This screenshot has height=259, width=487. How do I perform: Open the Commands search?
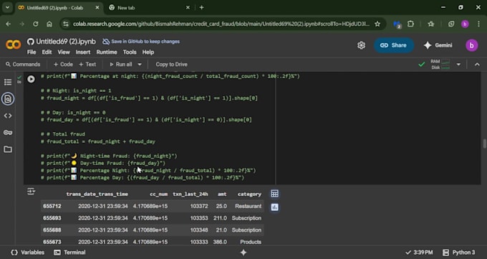click(x=23, y=65)
